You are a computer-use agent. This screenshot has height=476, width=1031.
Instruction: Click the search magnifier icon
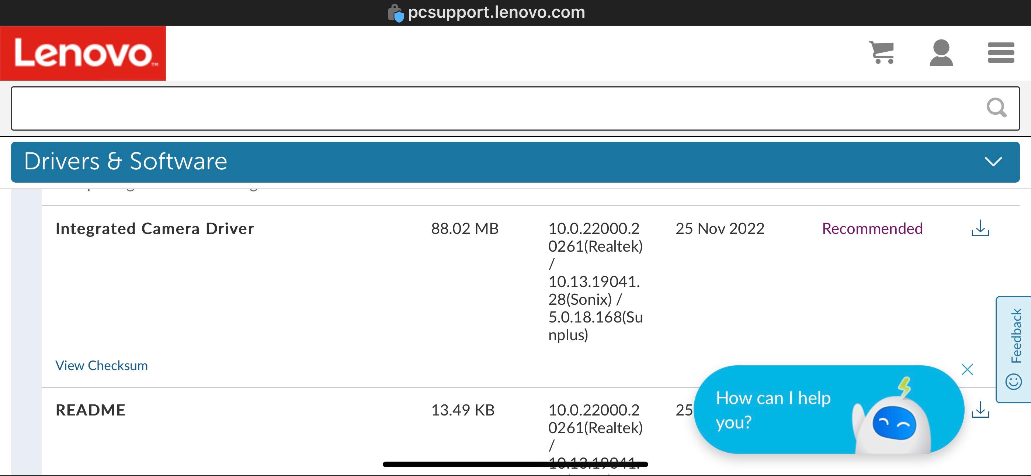click(996, 108)
